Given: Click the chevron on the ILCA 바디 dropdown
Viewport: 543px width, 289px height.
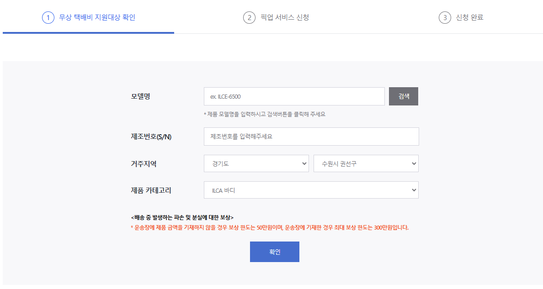Looking at the screenshot, I should [413, 190].
